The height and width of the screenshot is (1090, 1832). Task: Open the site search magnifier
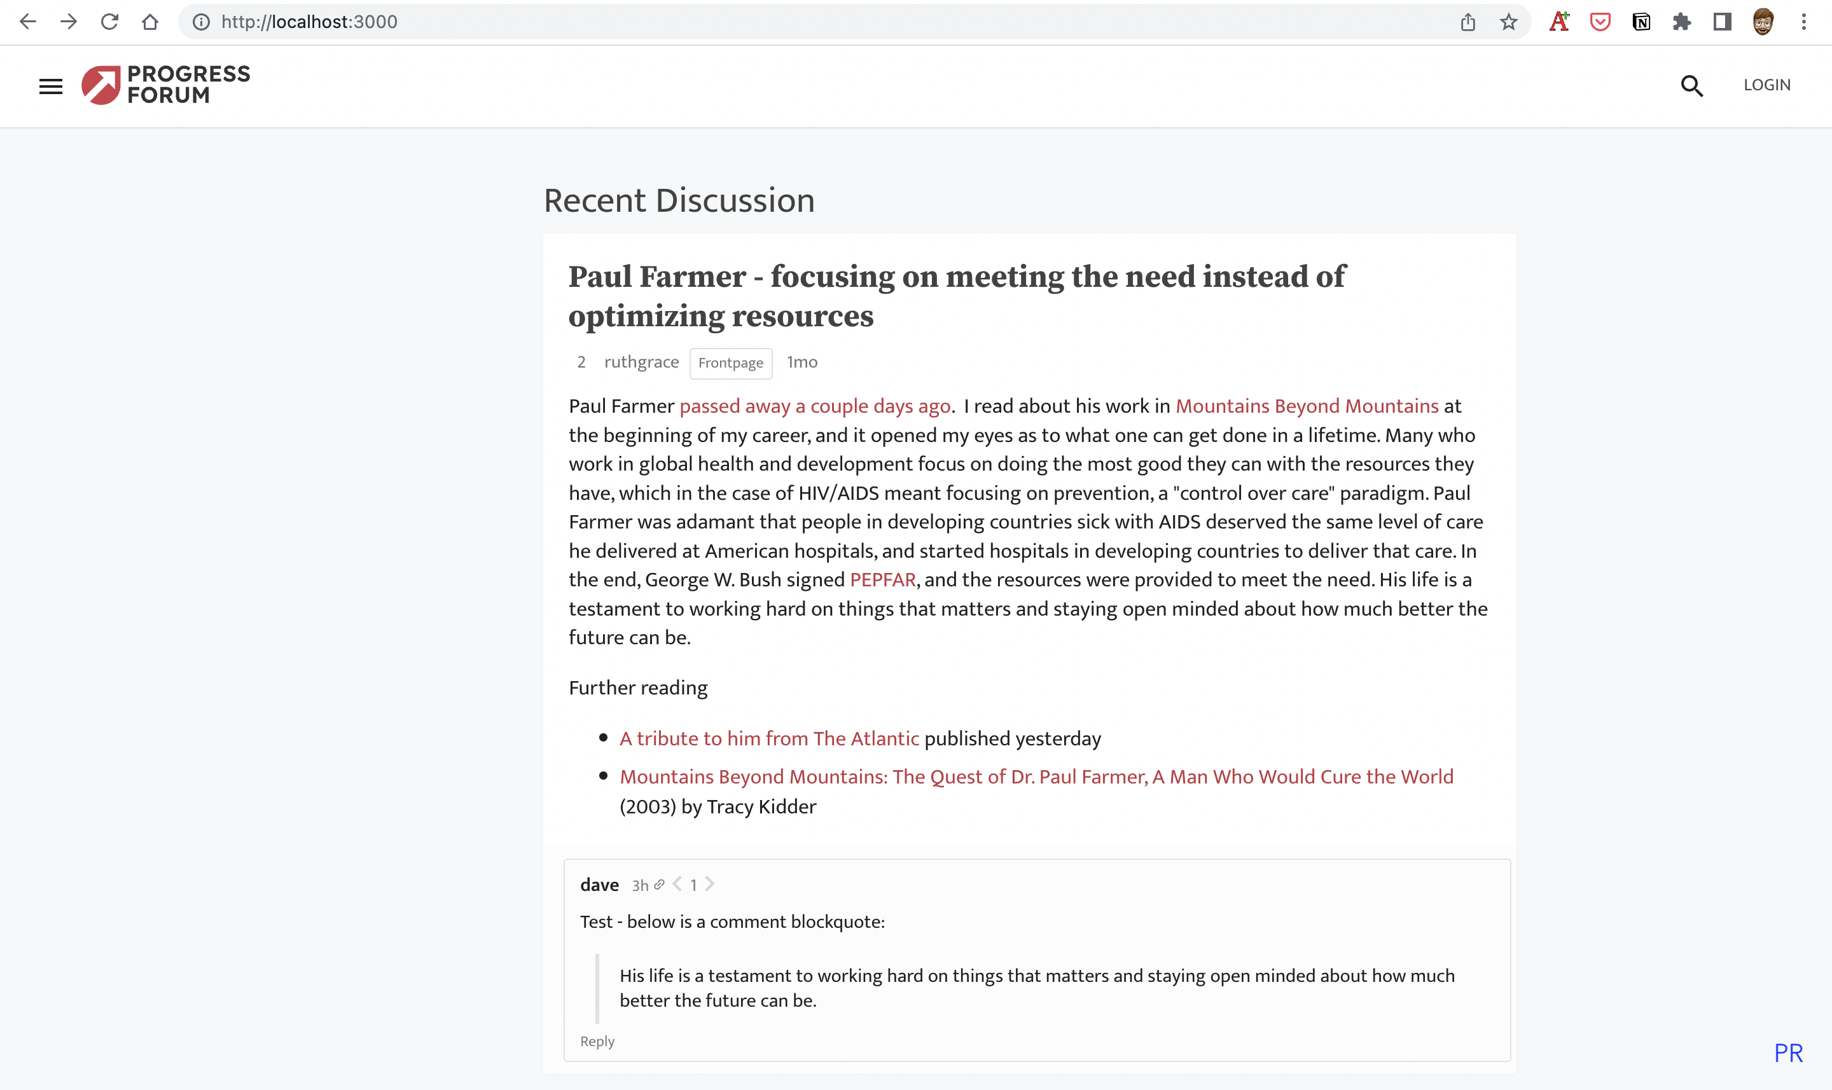coord(1691,85)
